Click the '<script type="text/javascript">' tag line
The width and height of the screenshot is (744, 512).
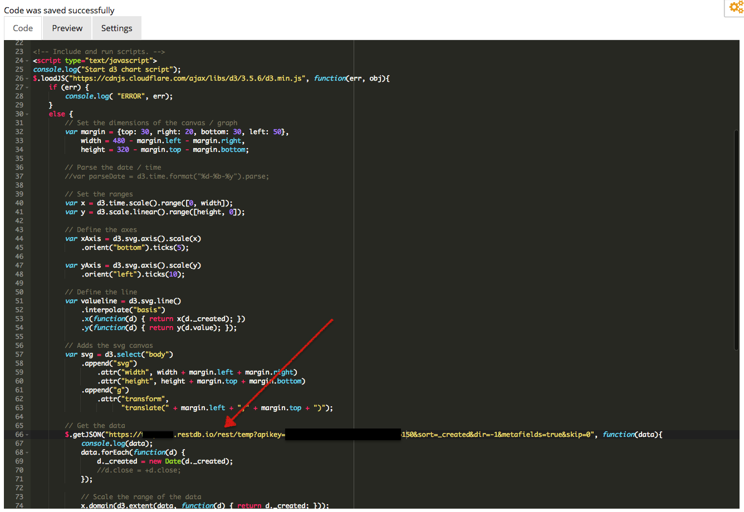click(95, 61)
